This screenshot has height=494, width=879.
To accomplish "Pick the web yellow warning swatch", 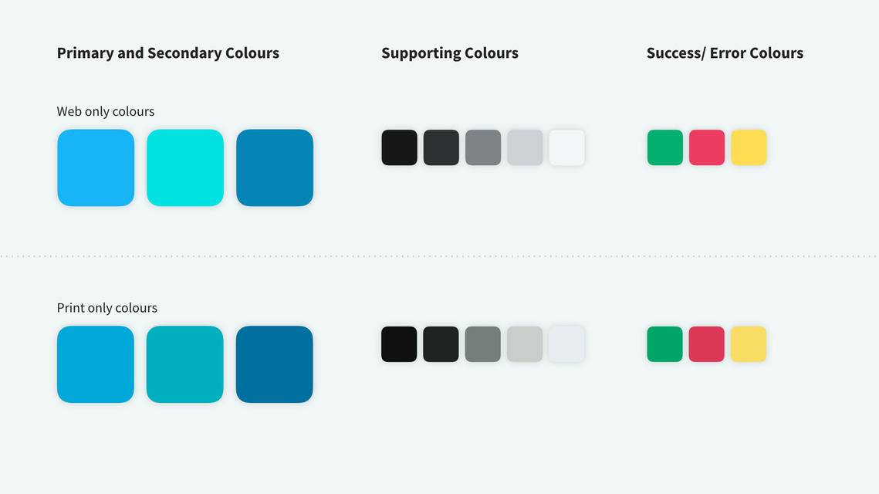I will click(x=749, y=147).
